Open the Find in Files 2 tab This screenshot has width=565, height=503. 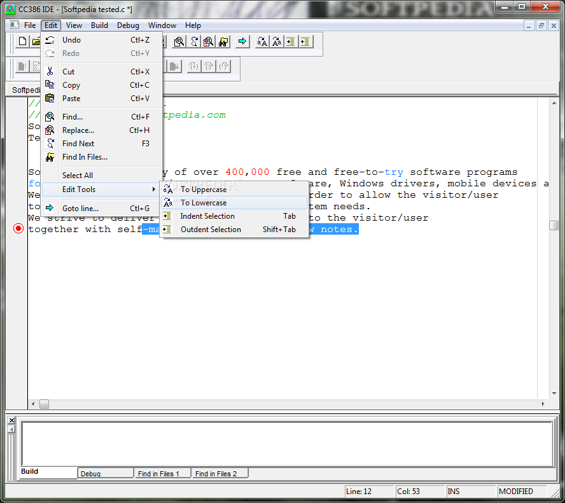point(220,473)
